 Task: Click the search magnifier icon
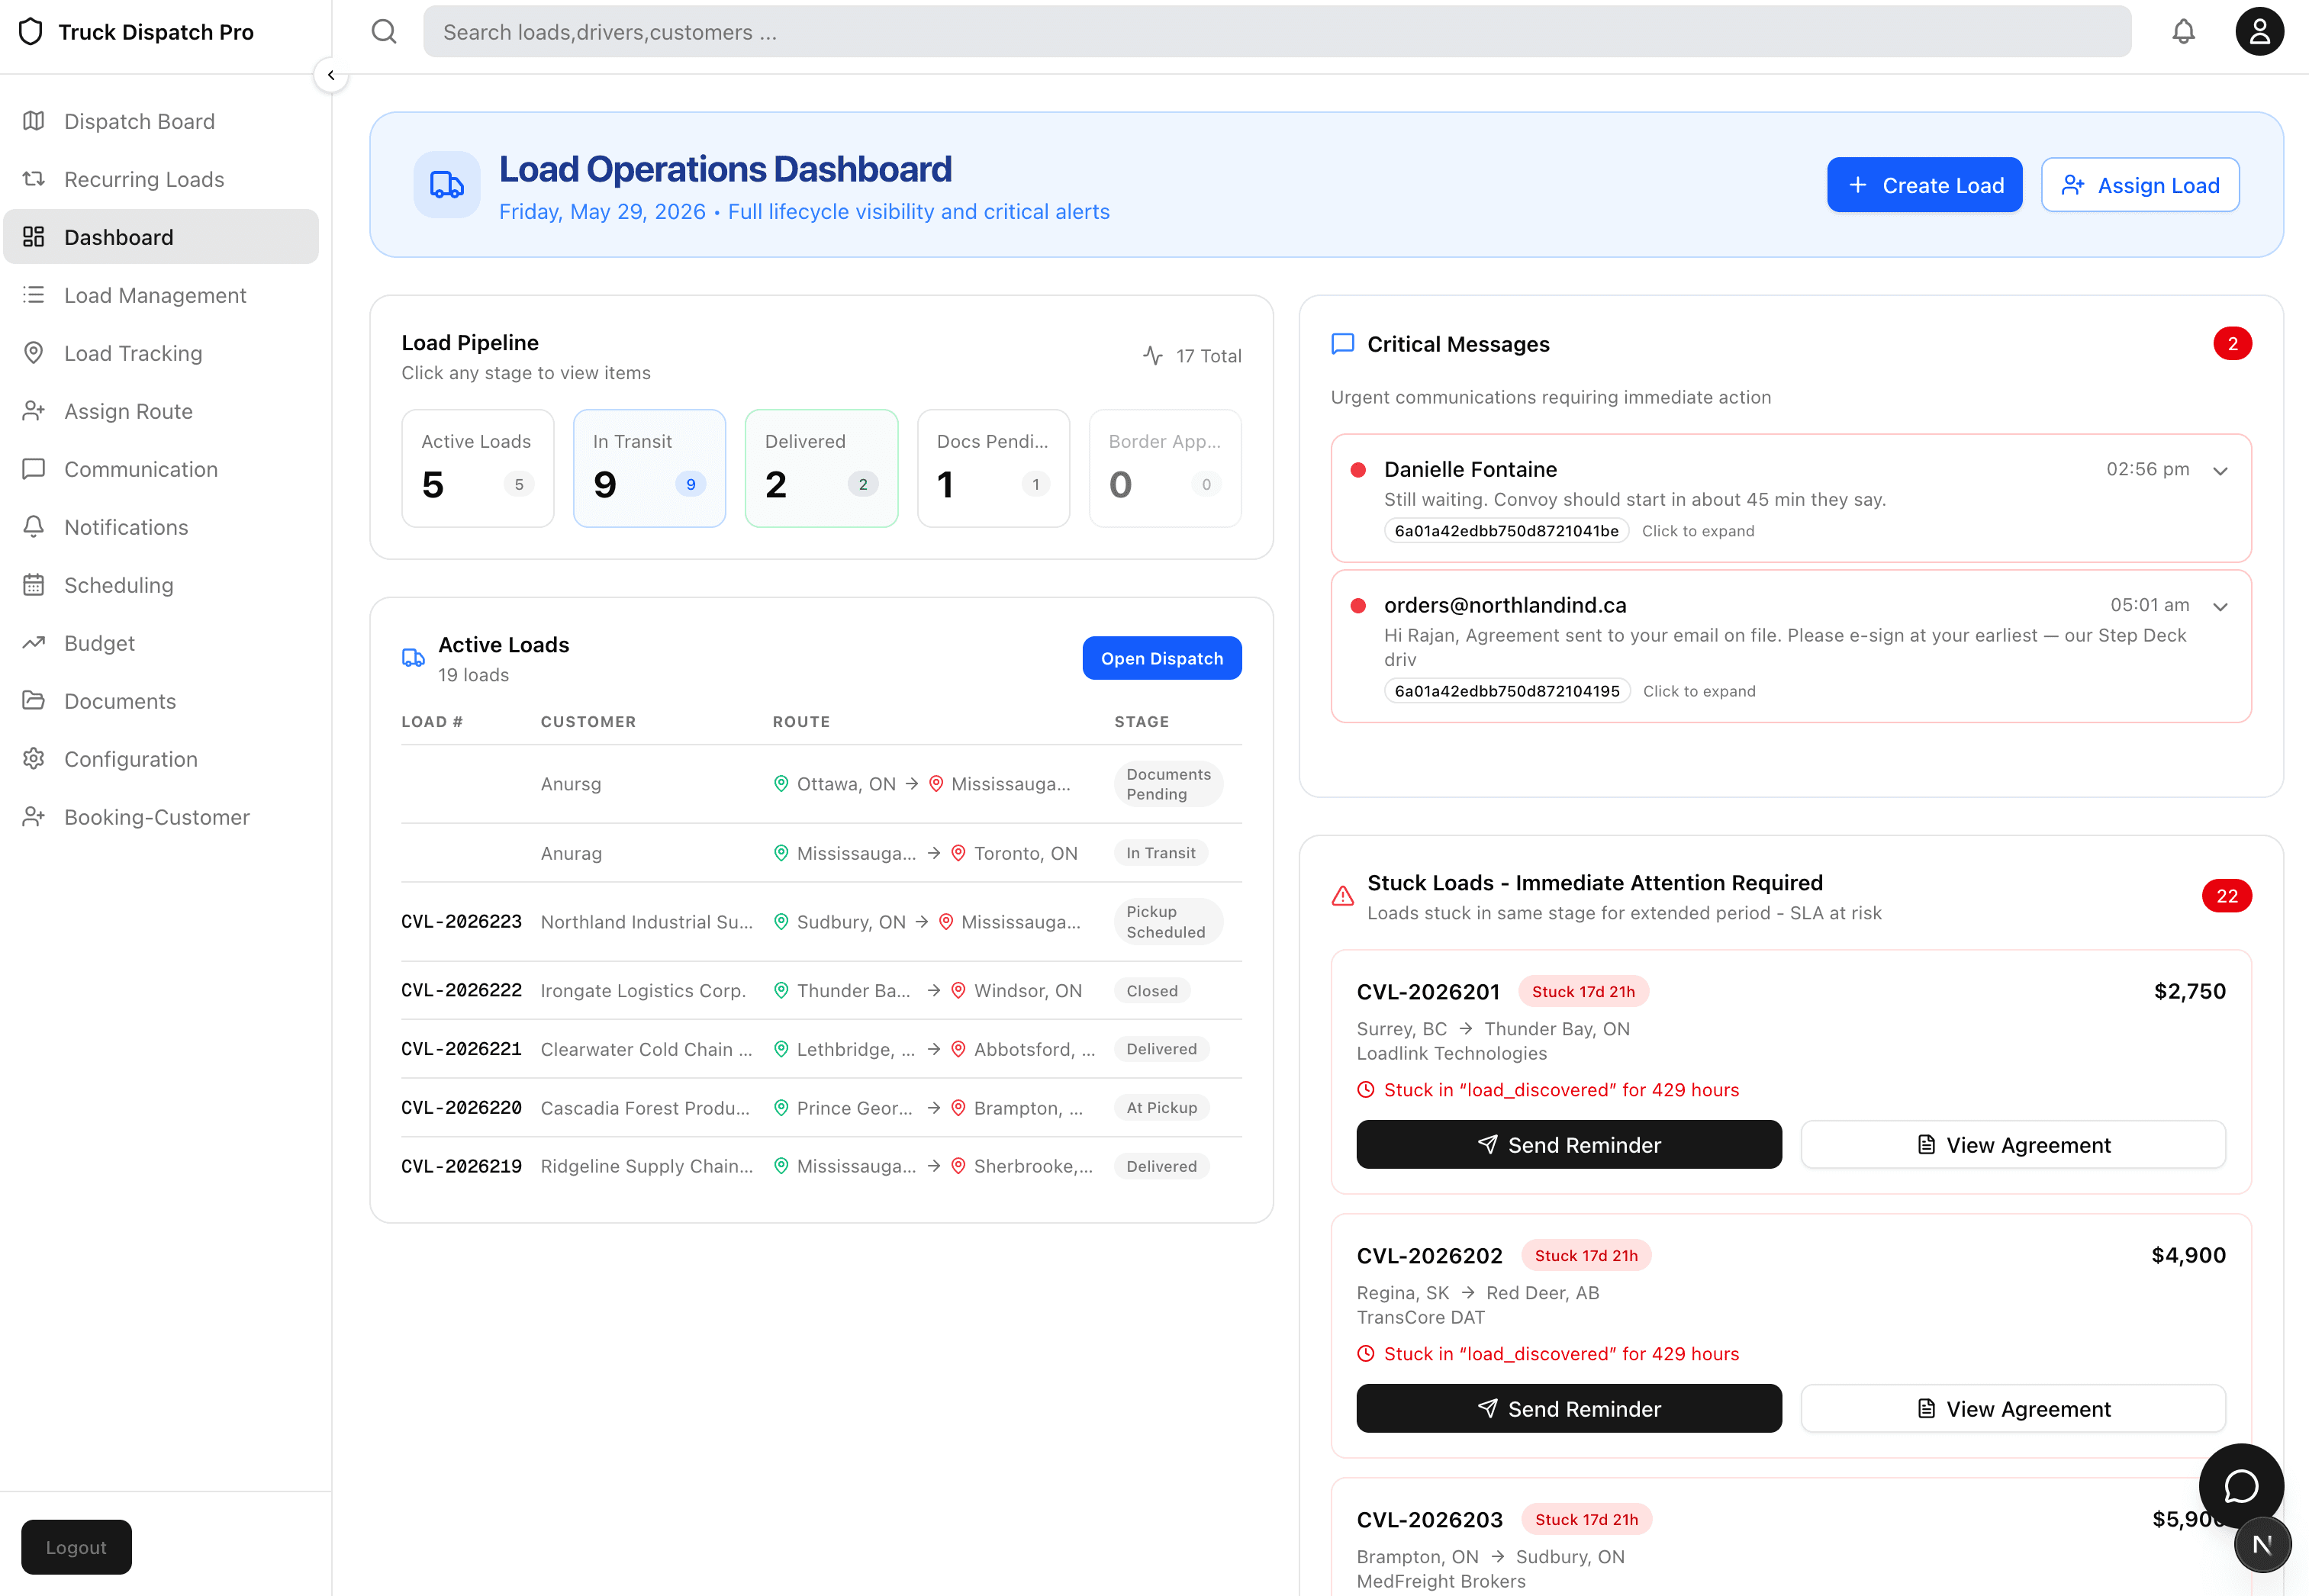point(384,32)
